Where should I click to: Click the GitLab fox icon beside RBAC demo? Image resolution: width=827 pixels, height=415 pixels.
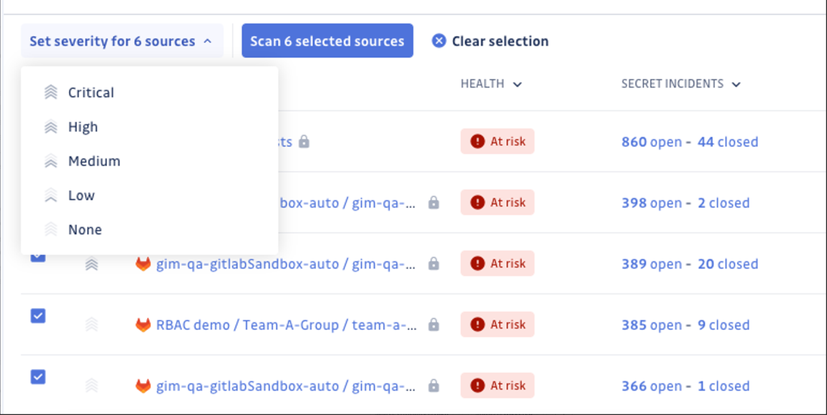(143, 325)
